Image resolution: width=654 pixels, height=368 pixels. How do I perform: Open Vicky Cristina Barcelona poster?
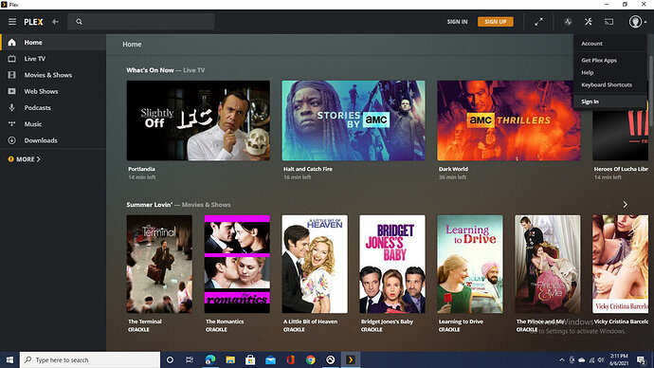pos(620,264)
